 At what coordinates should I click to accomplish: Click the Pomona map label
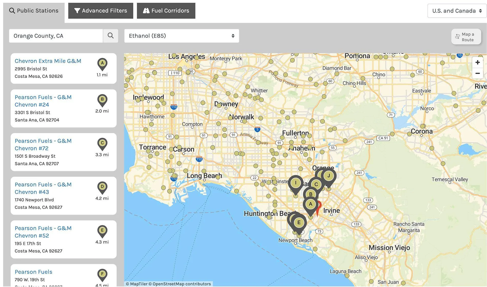click(357, 56)
